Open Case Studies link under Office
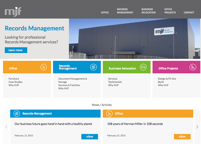The height and width of the screenshot is (148, 201). 15,82
